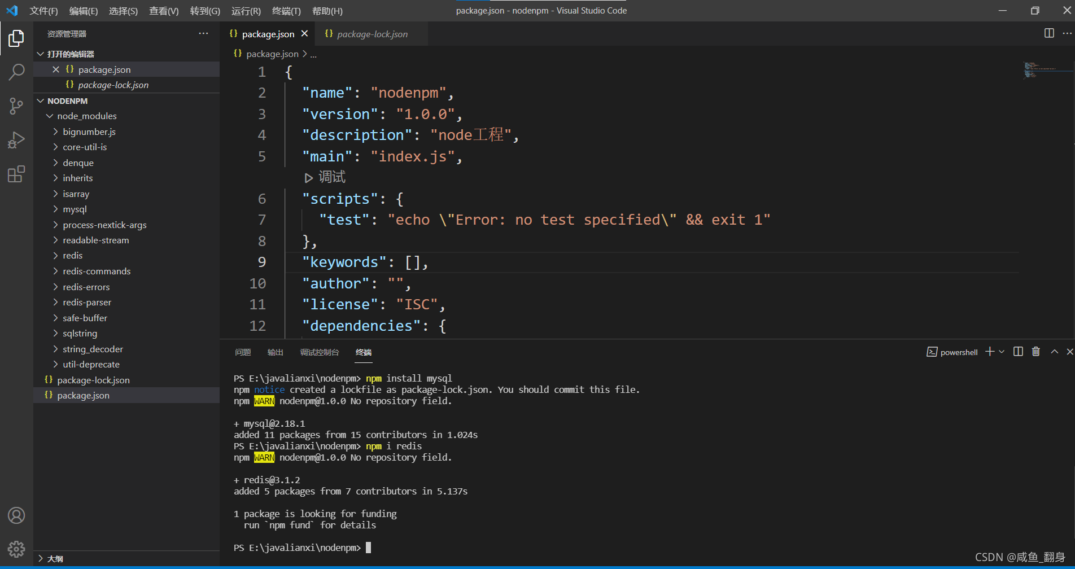Image resolution: width=1075 pixels, height=569 pixels.
Task: Switch to the 问题 problems panel tab
Action: point(243,352)
